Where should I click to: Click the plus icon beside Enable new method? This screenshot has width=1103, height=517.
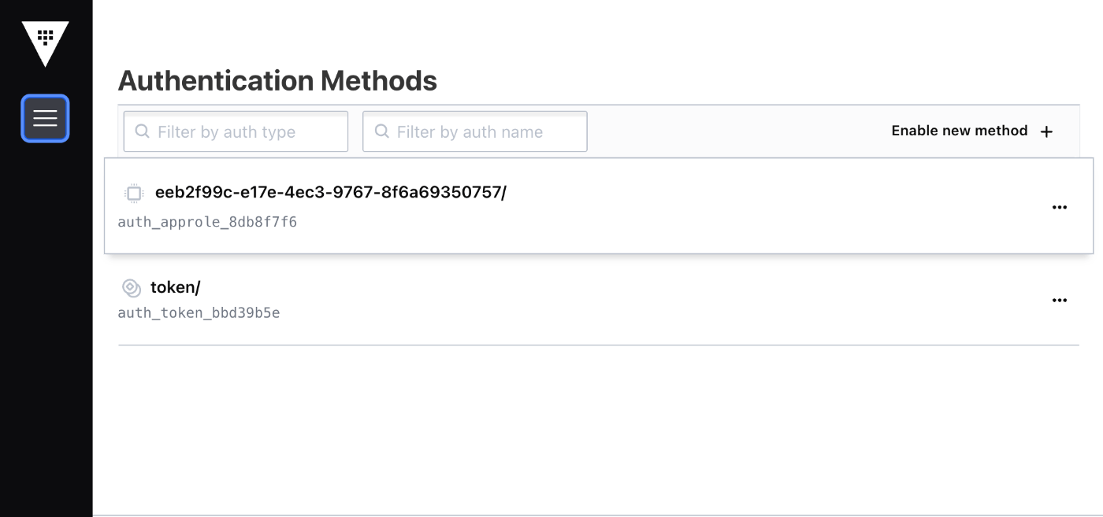[x=1046, y=131]
